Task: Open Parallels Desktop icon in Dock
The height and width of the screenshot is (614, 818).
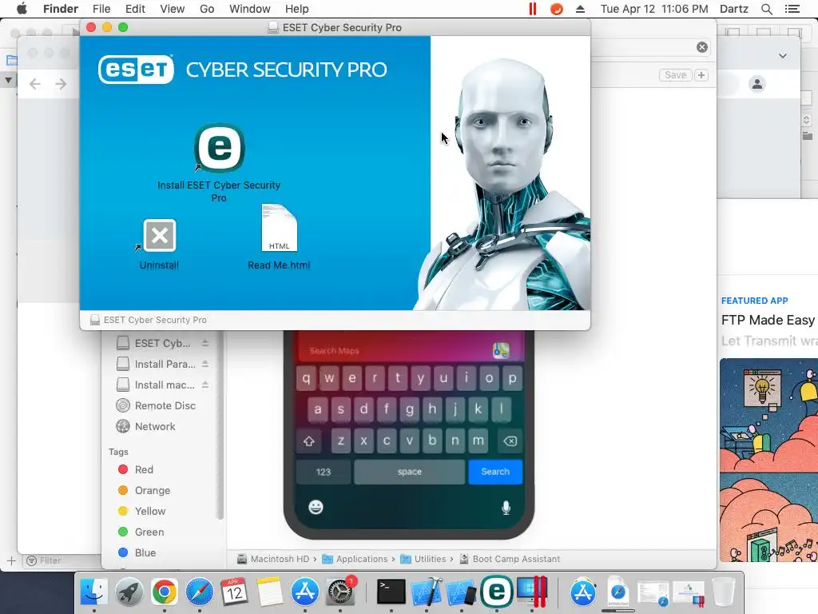Action: point(531,592)
